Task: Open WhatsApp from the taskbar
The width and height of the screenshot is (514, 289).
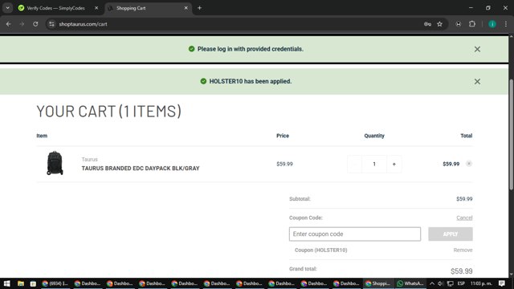Action: point(410,283)
